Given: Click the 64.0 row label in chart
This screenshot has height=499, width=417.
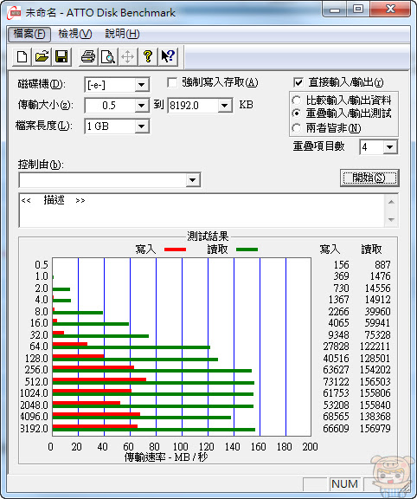Looking at the screenshot, I should pyautogui.click(x=39, y=347).
